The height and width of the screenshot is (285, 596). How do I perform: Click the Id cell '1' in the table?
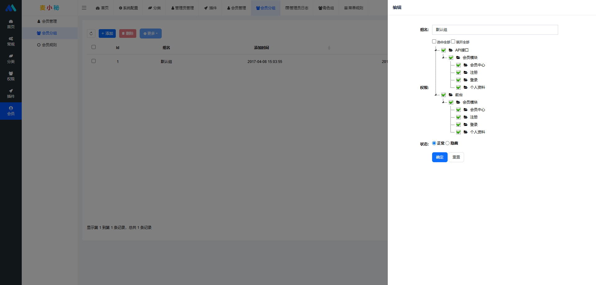(x=118, y=62)
